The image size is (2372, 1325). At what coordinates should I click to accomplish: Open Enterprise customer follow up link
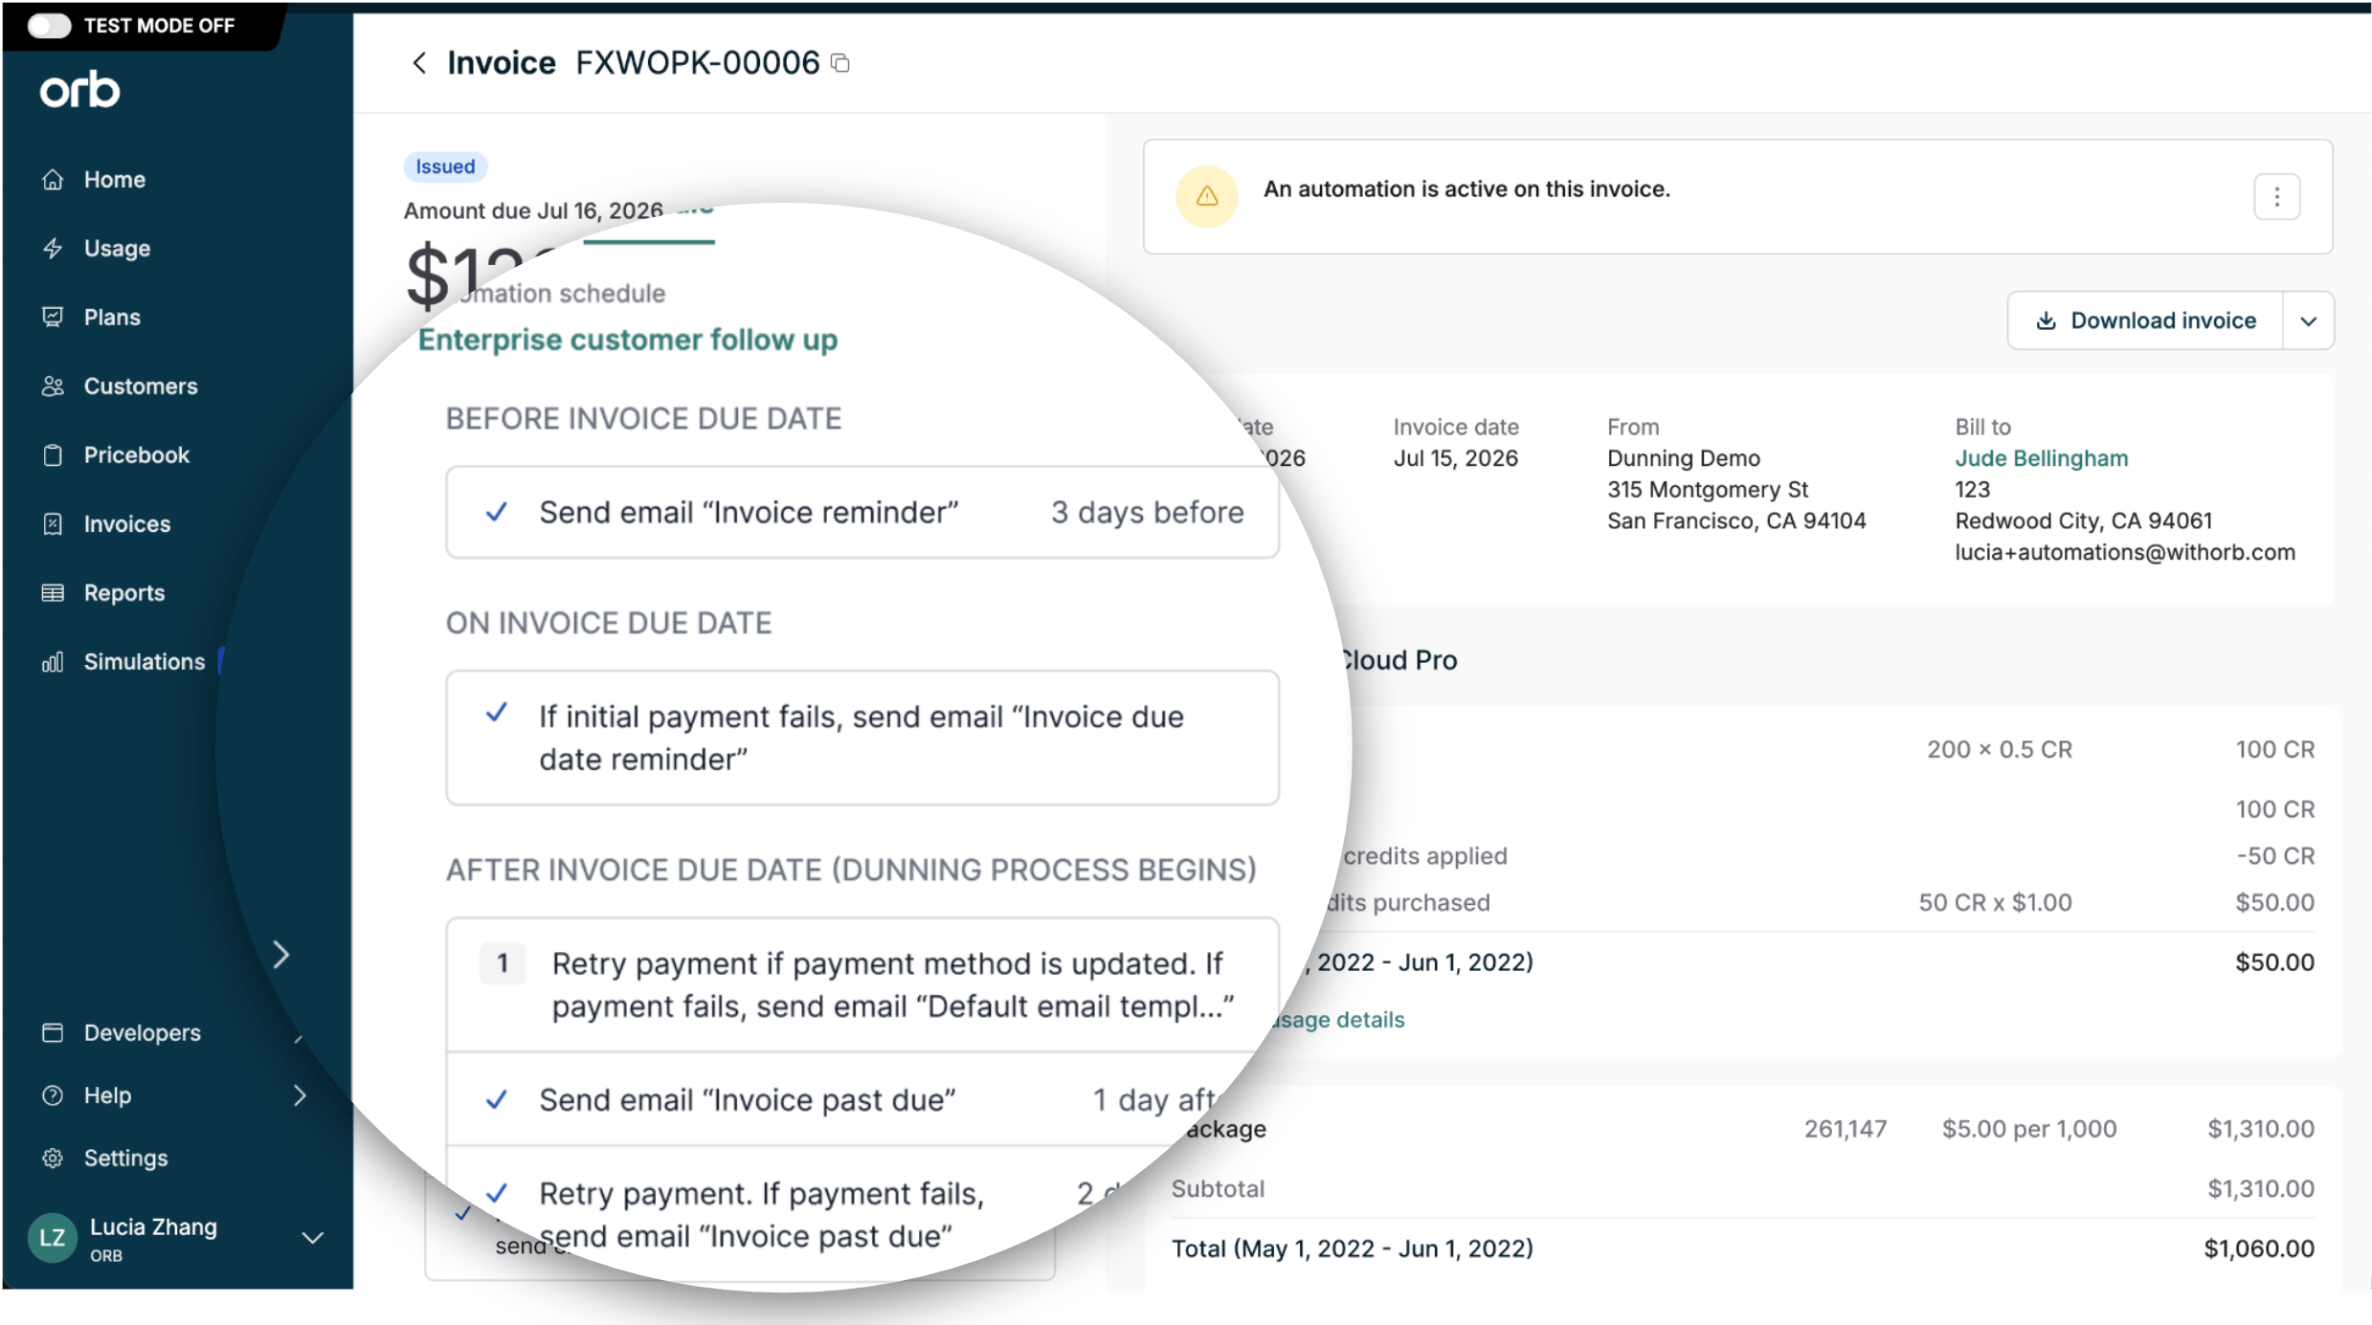tap(628, 341)
